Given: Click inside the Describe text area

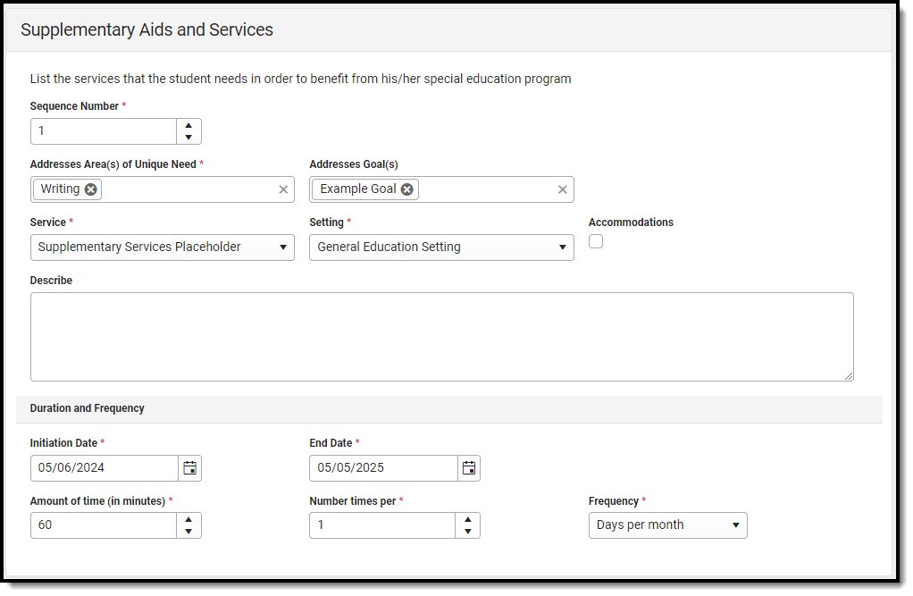Looking at the screenshot, I should [x=441, y=337].
